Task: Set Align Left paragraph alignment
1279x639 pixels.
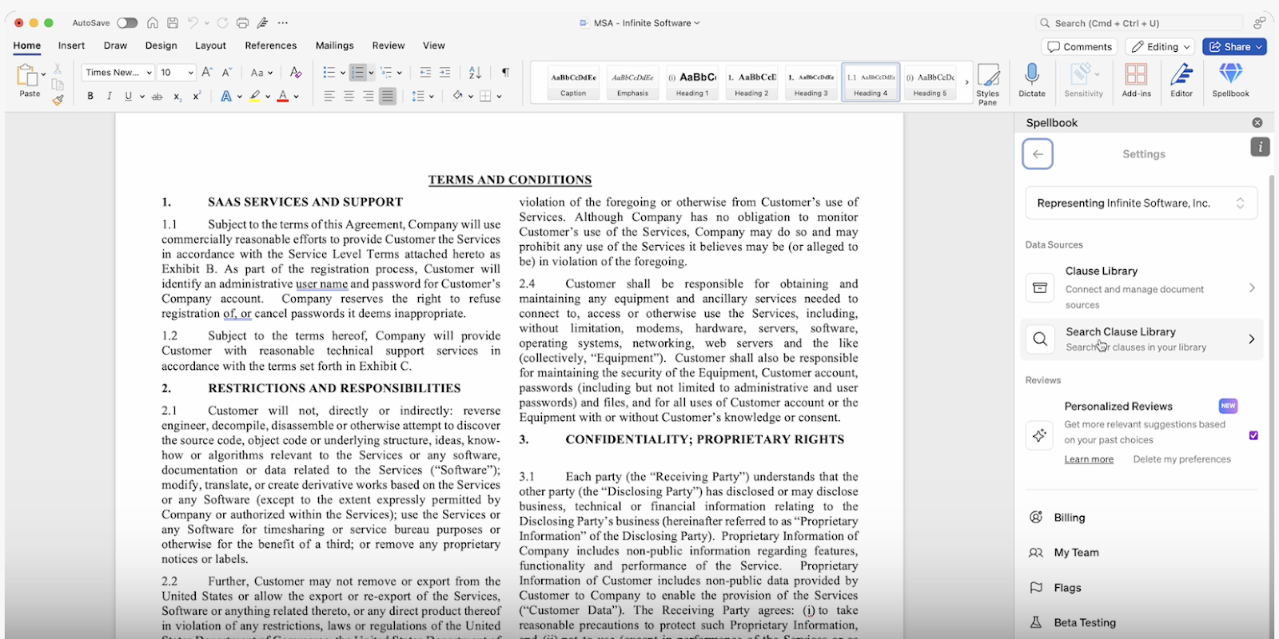Action: pyautogui.click(x=329, y=96)
